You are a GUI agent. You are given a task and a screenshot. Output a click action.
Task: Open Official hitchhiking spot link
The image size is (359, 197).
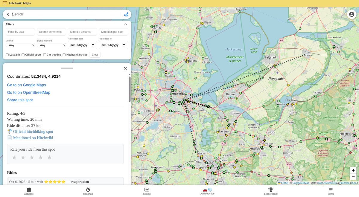pos(33,132)
